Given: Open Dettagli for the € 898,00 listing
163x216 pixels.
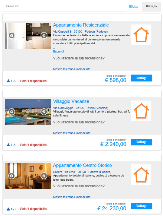Looking at the screenshot, I should pos(142,78).
